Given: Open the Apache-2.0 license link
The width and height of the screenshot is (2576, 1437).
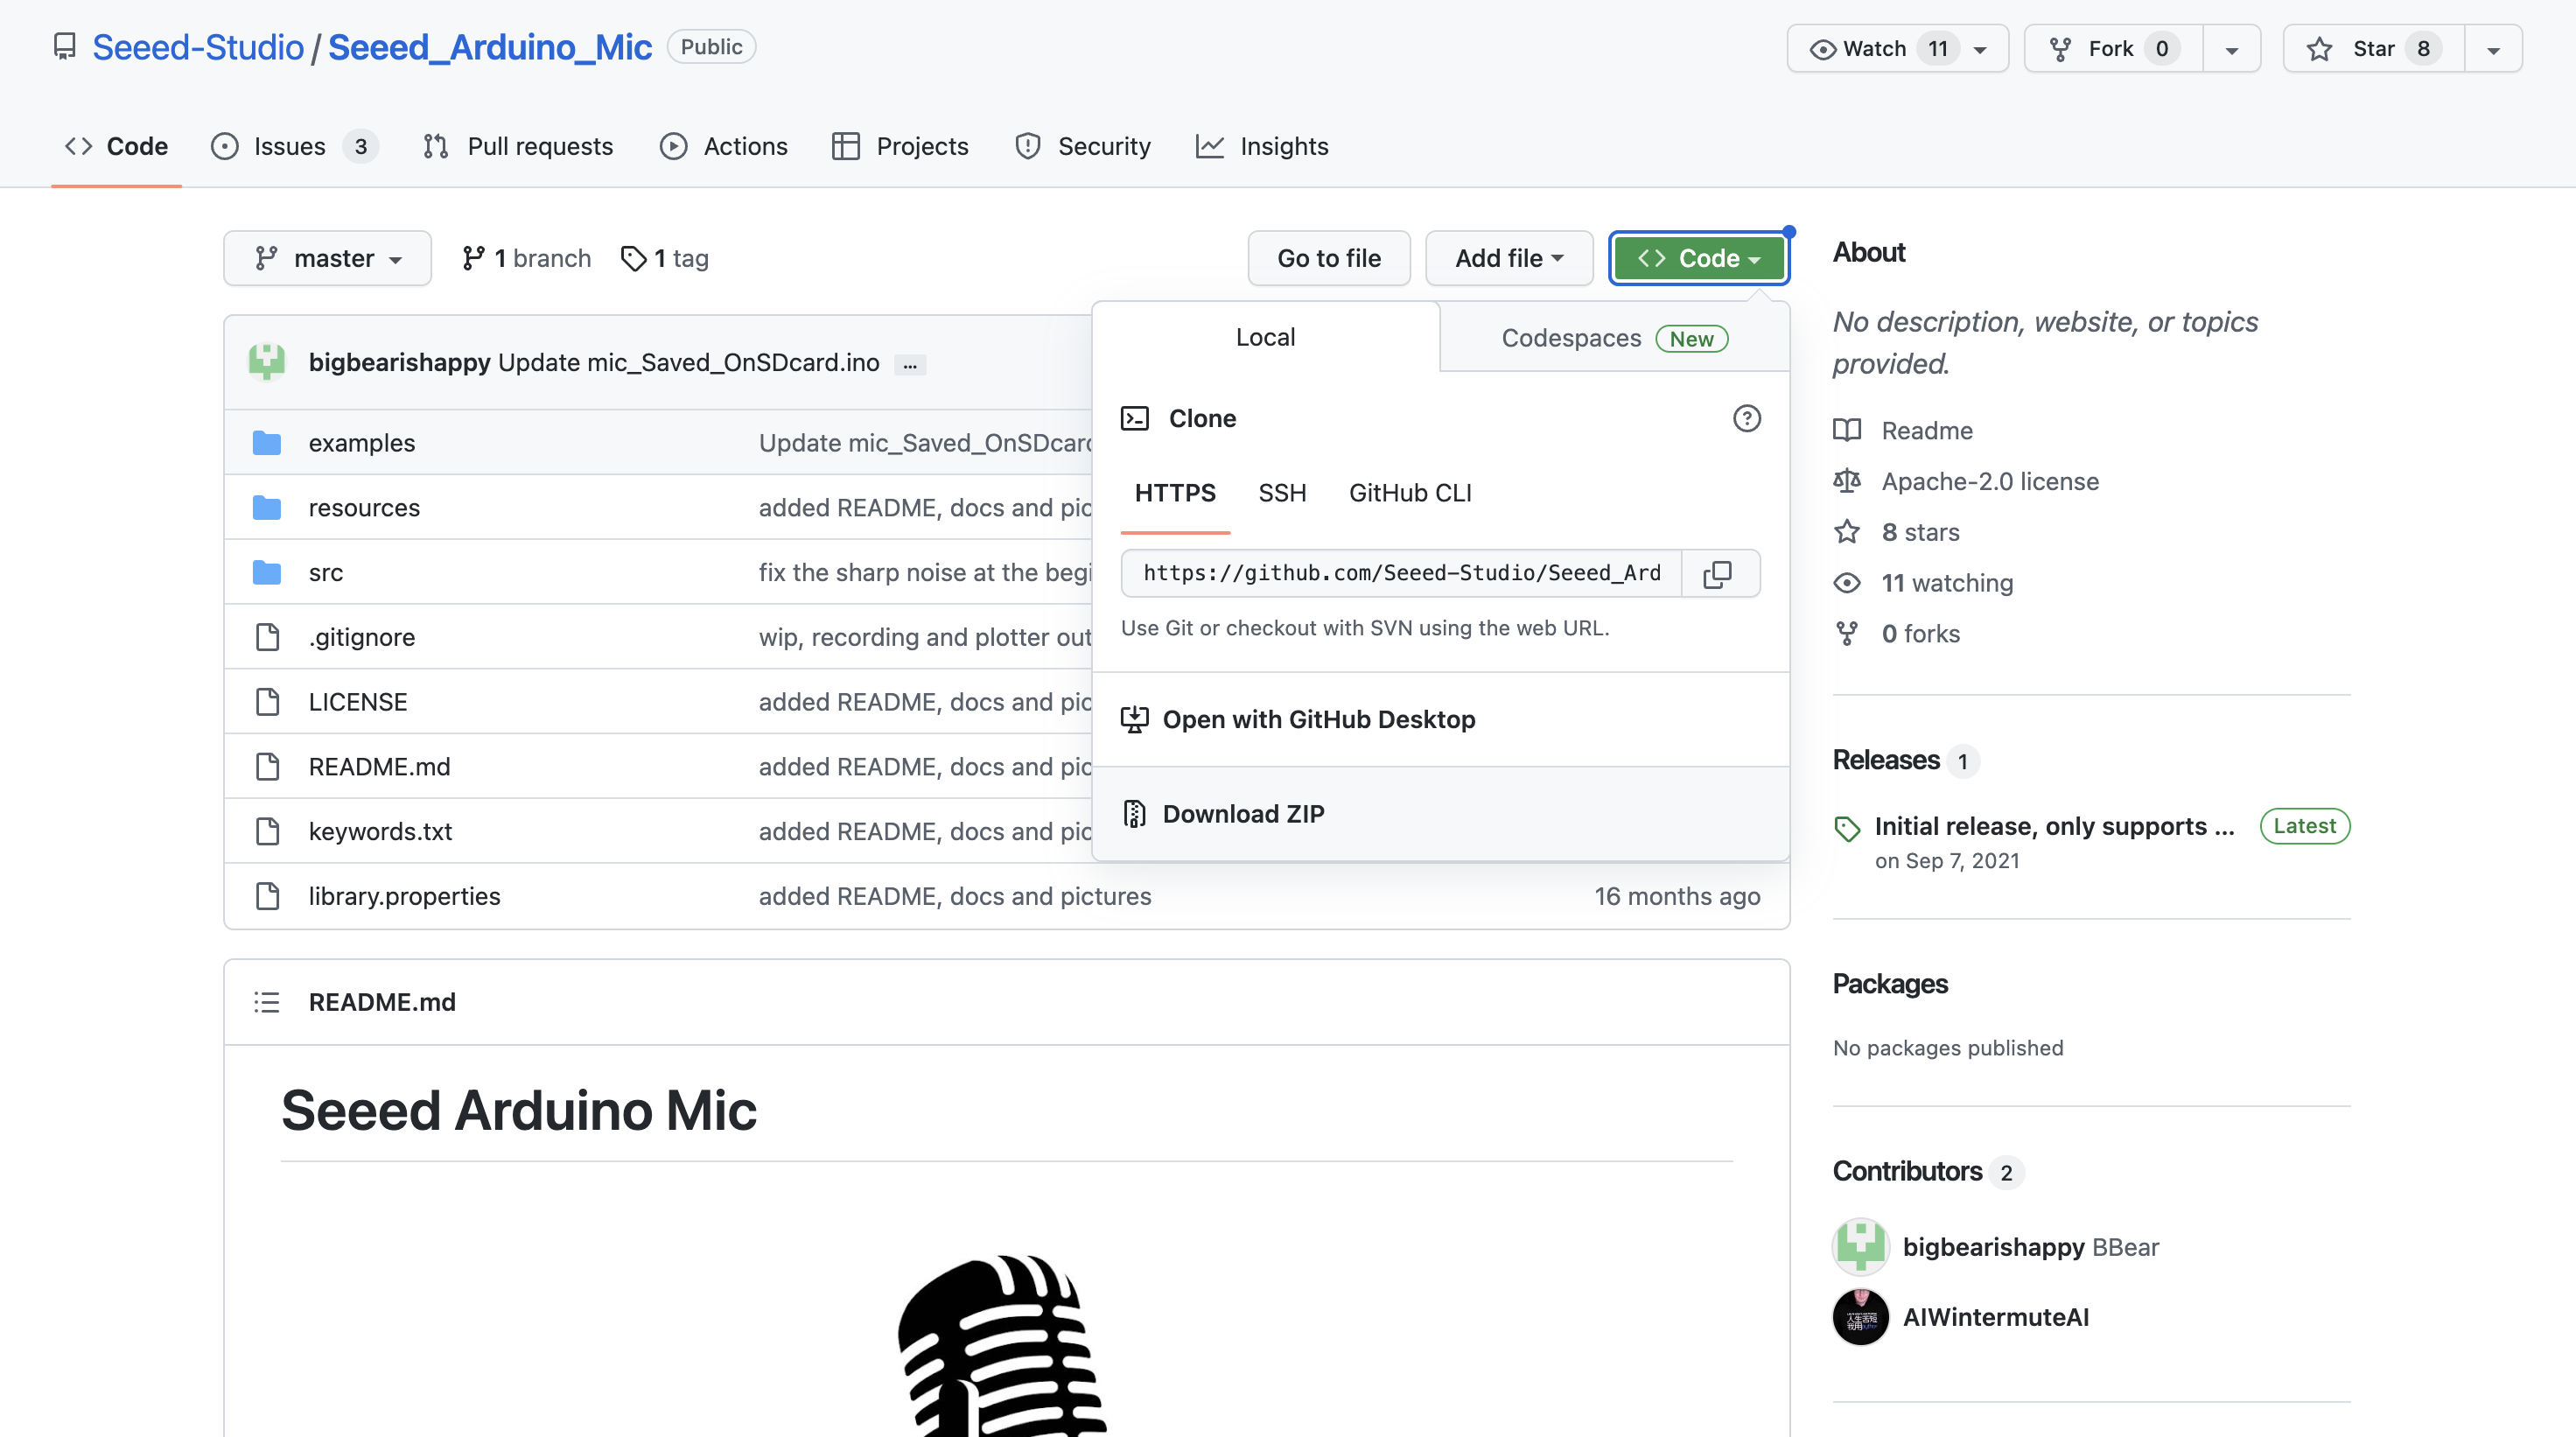Looking at the screenshot, I should click(x=1989, y=481).
